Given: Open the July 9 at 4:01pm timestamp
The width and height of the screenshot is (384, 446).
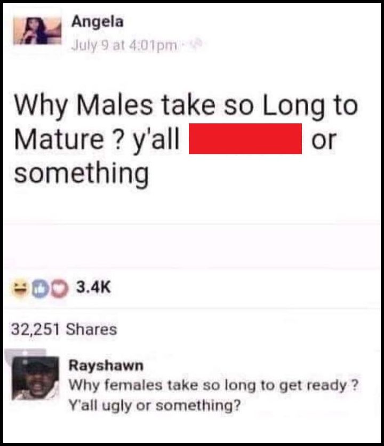Looking at the screenshot, I should pyautogui.click(x=124, y=45).
